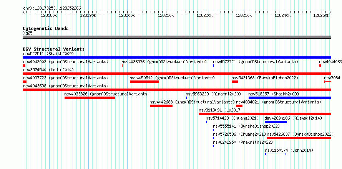Click the 128190k ruler tick label
This screenshot has width=342, height=169.
tap(88, 16)
